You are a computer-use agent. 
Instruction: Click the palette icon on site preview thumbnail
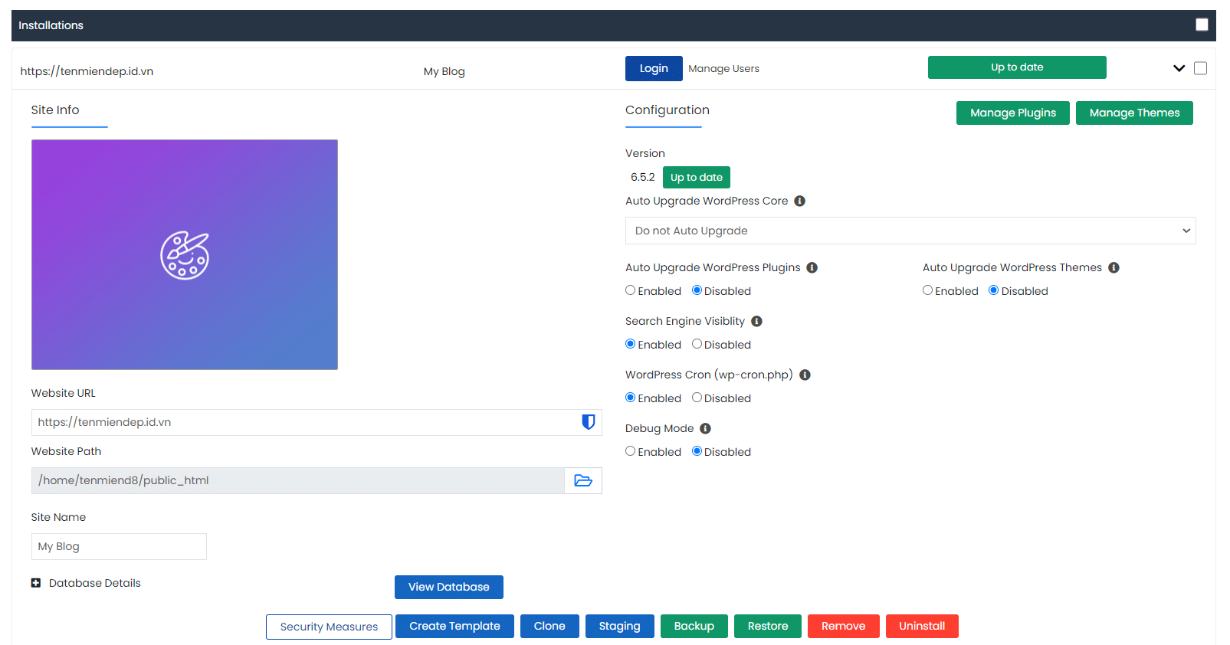[x=185, y=255]
